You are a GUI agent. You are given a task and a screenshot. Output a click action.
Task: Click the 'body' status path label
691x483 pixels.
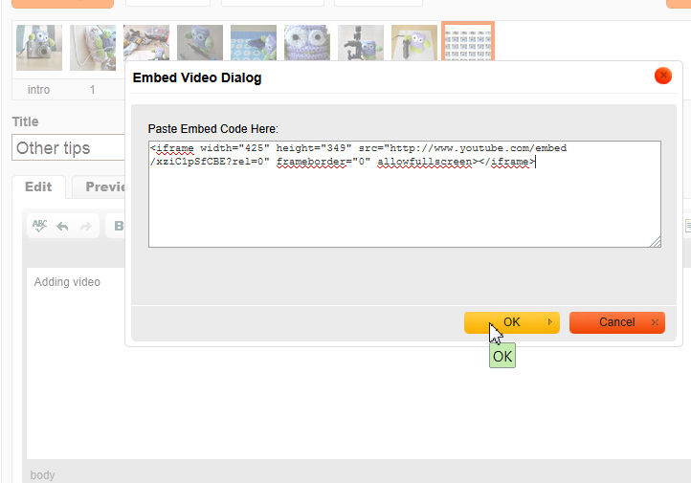click(42, 475)
